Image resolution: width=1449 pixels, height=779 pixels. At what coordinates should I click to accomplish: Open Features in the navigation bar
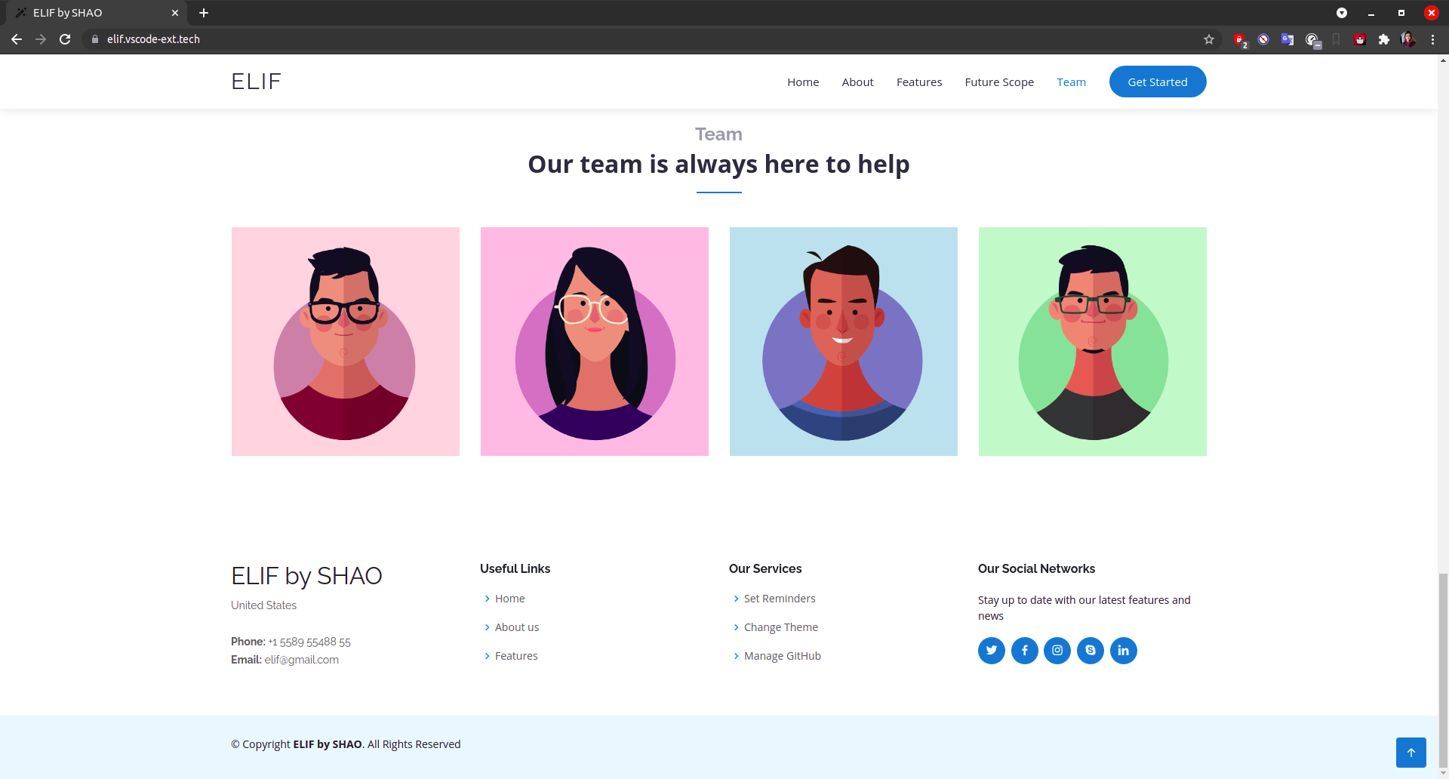tap(919, 82)
